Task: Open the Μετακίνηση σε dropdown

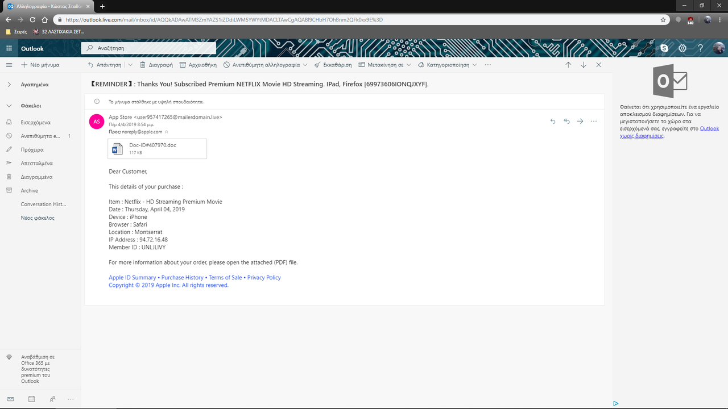Action: [384, 65]
